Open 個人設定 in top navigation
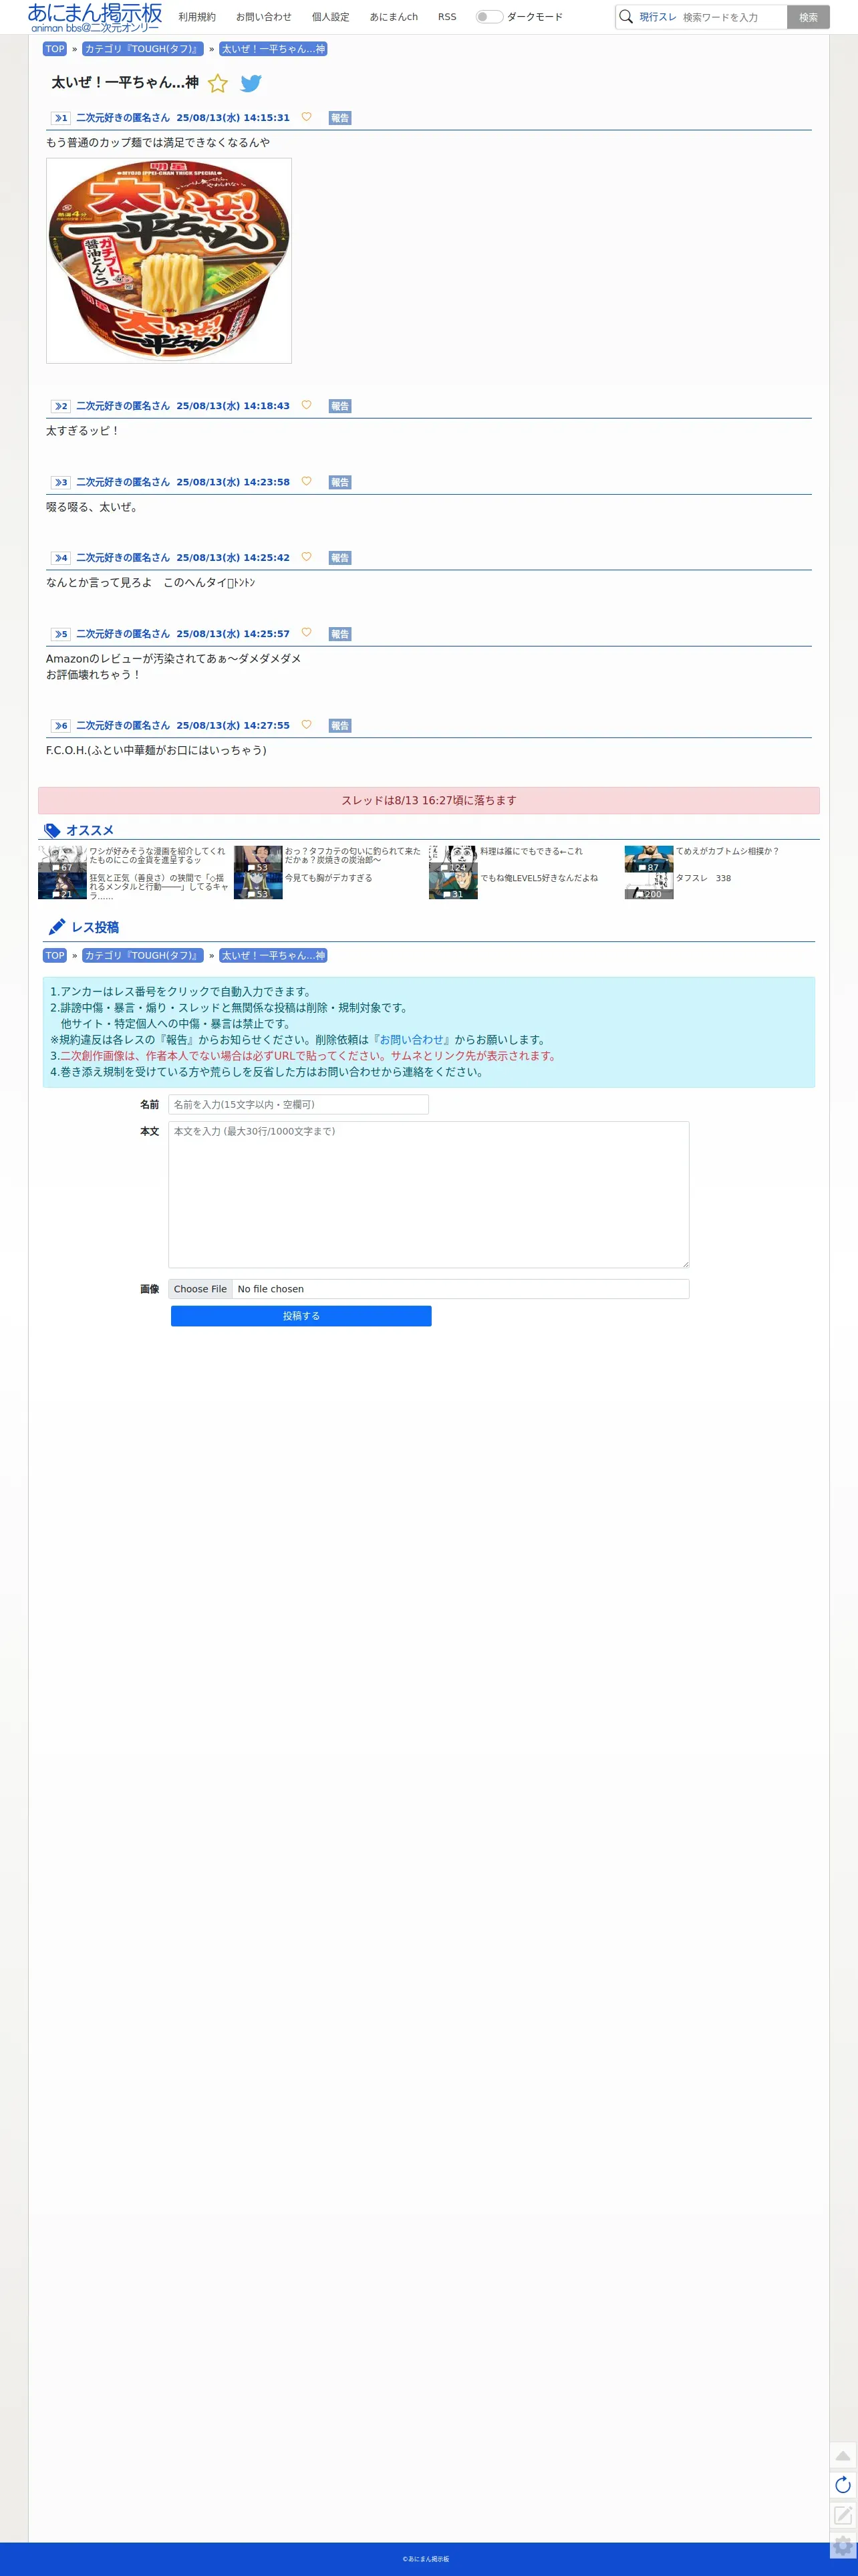858x2576 pixels. pos(331,17)
